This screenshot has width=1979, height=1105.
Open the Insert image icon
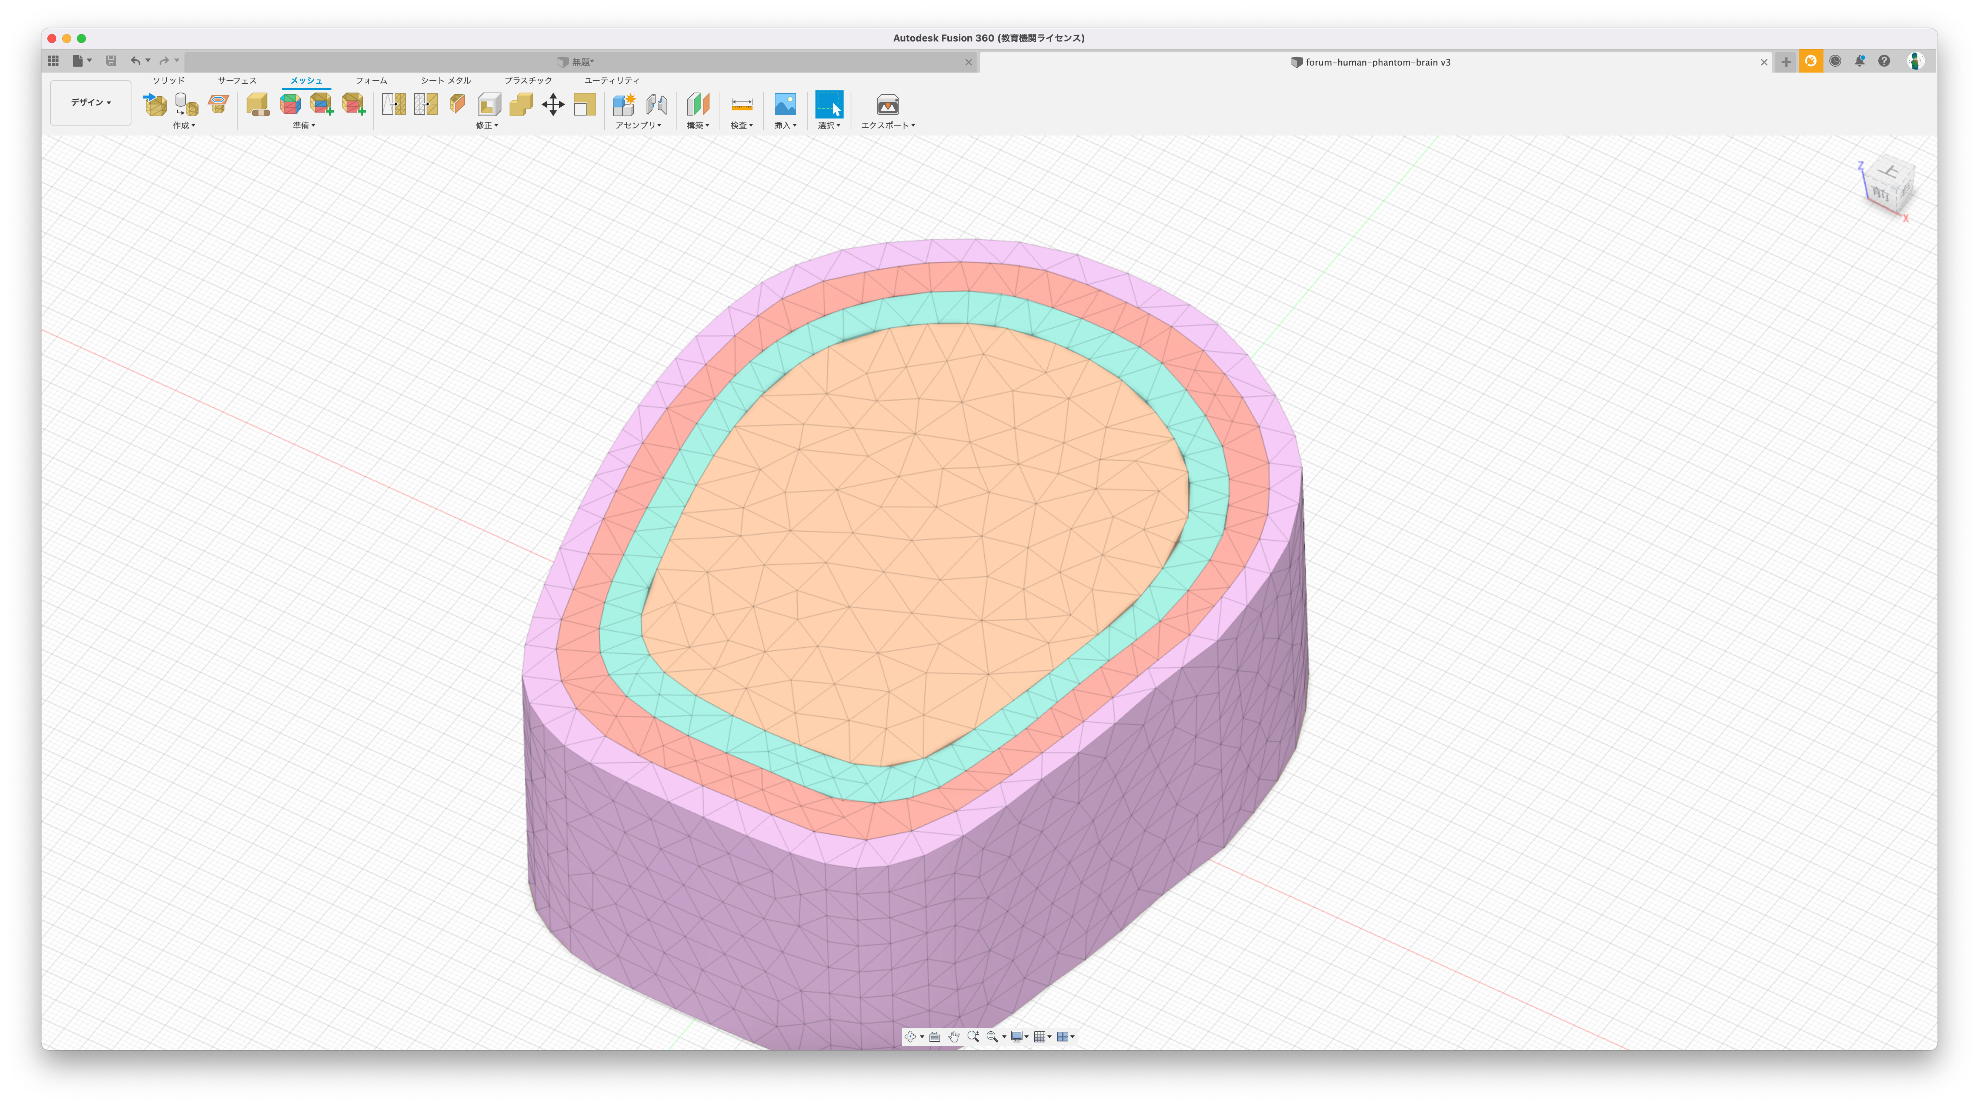click(x=785, y=104)
